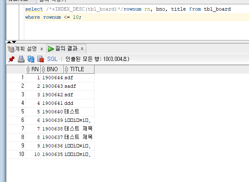Click the 'sdf' title in row 1

(x=79, y=78)
